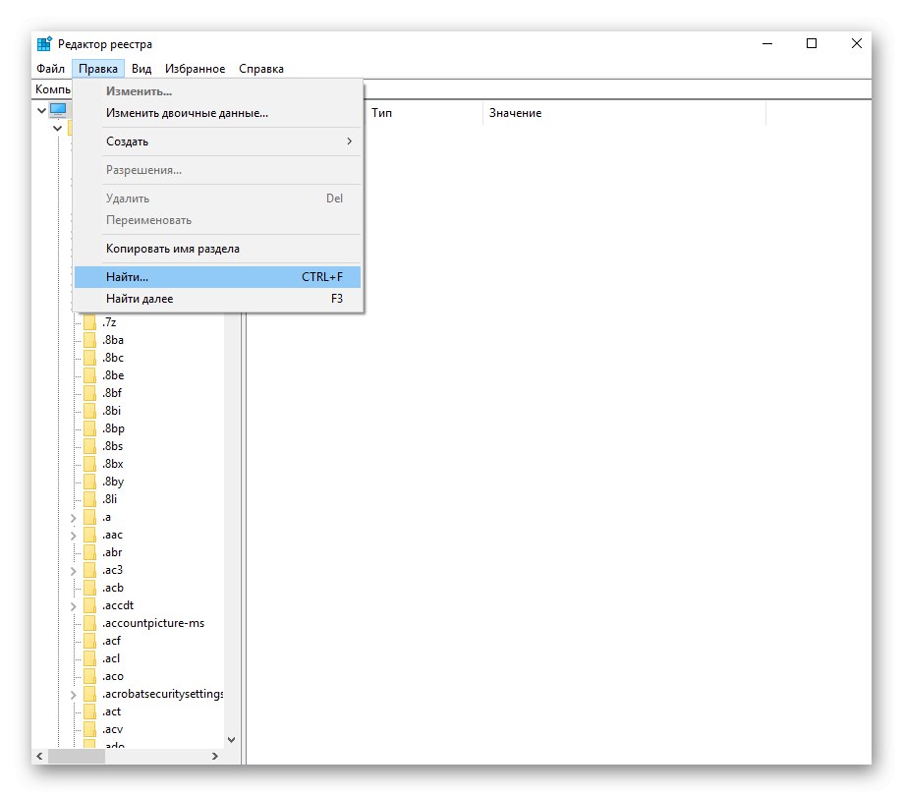903x796 pixels.
Task: Maximize the Registry Editor window
Action: click(x=812, y=44)
